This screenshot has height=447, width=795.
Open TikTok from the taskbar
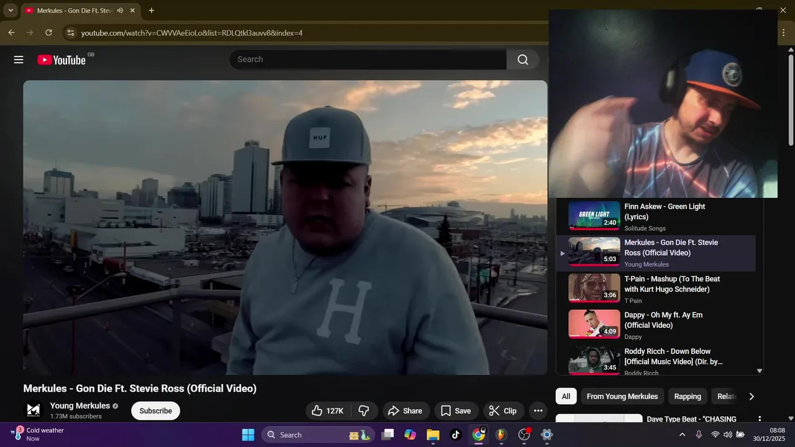pyautogui.click(x=455, y=435)
